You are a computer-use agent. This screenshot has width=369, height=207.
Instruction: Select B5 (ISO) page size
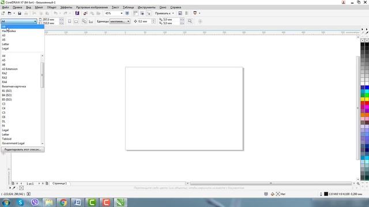pyautogui.click(x=21, y=99)
